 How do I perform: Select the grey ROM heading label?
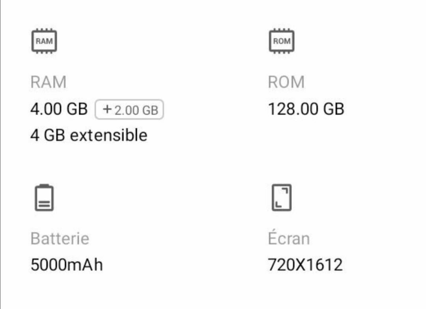click(x=286, y=82)
